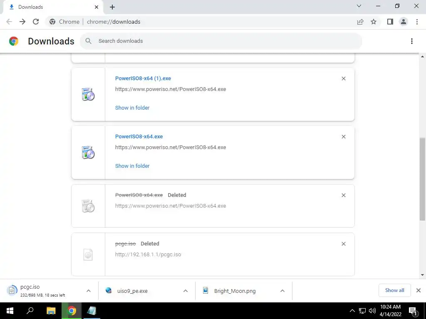Click the share page icon in address bar
This screenshot has width=426, height=319.
point(360,22)
